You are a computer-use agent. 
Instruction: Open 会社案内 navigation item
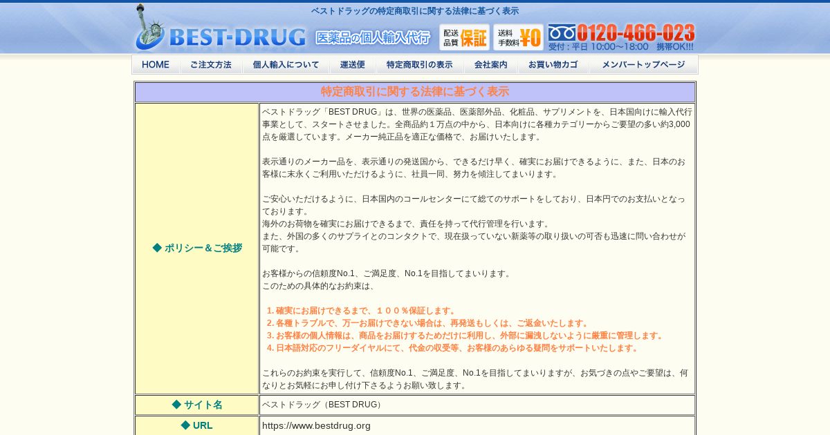pyautogui.click(x=490, y=65)
